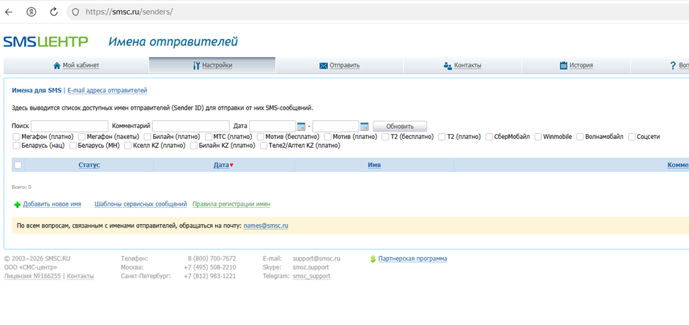
Task: Switch to the История tab
Action: pos(576,65)
